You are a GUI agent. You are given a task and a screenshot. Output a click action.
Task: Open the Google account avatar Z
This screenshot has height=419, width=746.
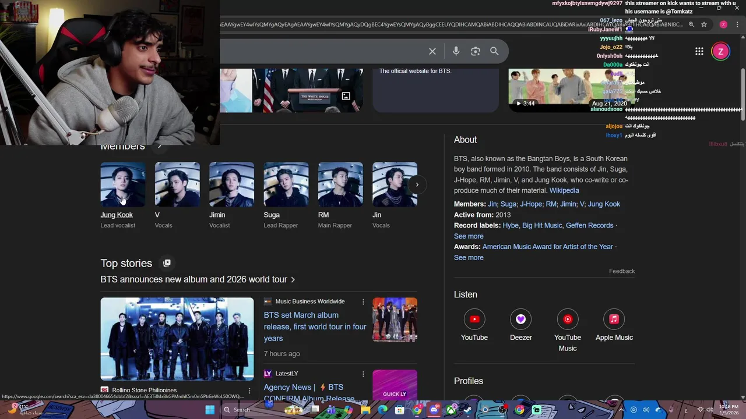720,51
